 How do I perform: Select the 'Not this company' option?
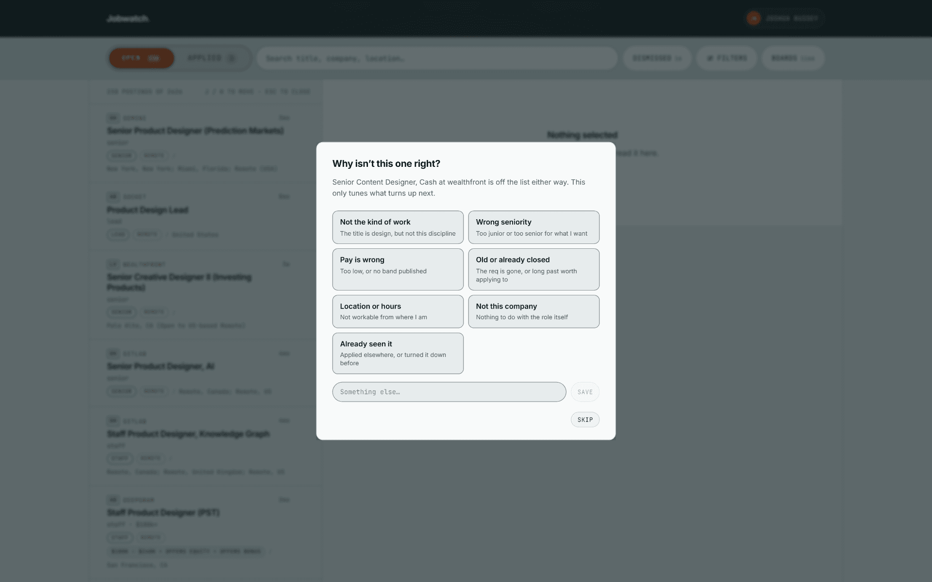533,311
